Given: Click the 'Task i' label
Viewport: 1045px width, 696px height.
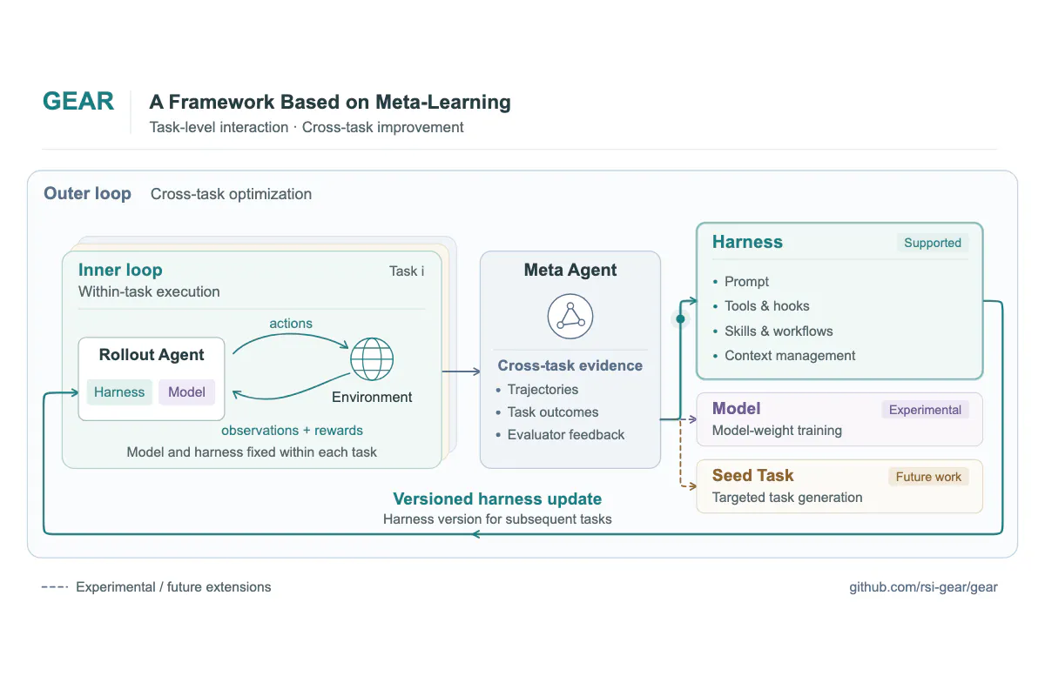Looking at the screenshot, I should (407, 271).
